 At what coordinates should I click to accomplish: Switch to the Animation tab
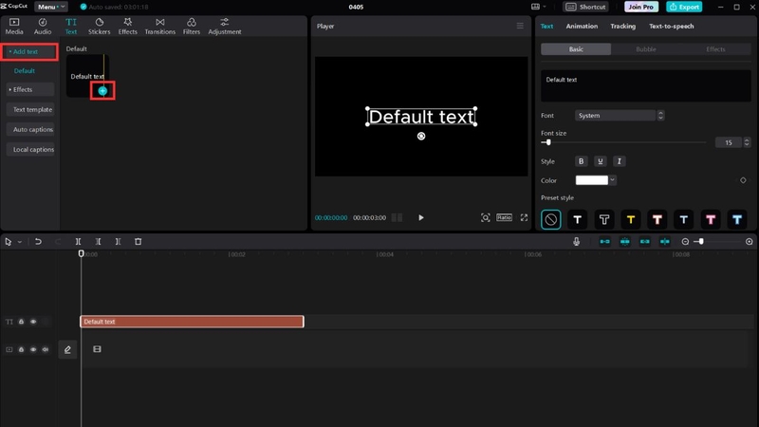pyautogui.click(x=582, y=27)
